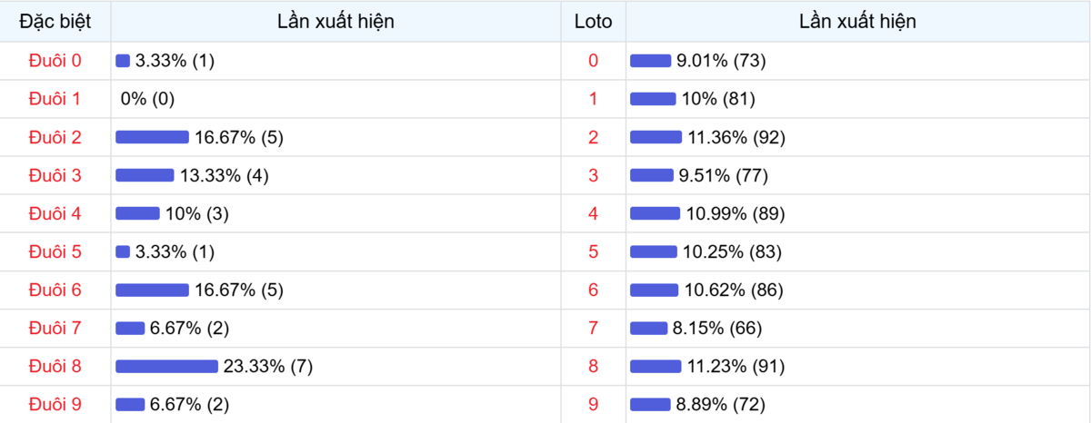Click the bar showing 16.67% for Đuôi 2
The height and width of the screenshot is (423, 1091).
pyautogui.click(x=152, y=137)
